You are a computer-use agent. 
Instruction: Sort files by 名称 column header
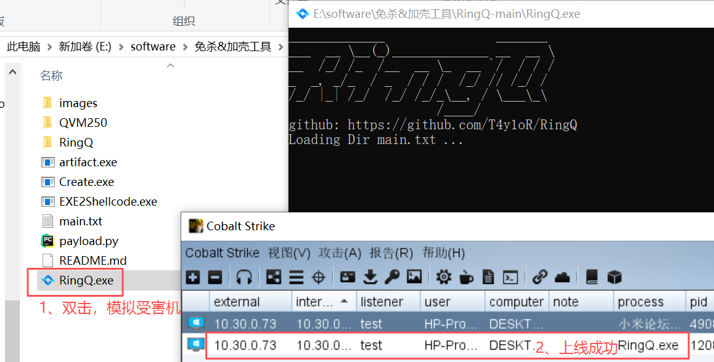click(51, 76)
